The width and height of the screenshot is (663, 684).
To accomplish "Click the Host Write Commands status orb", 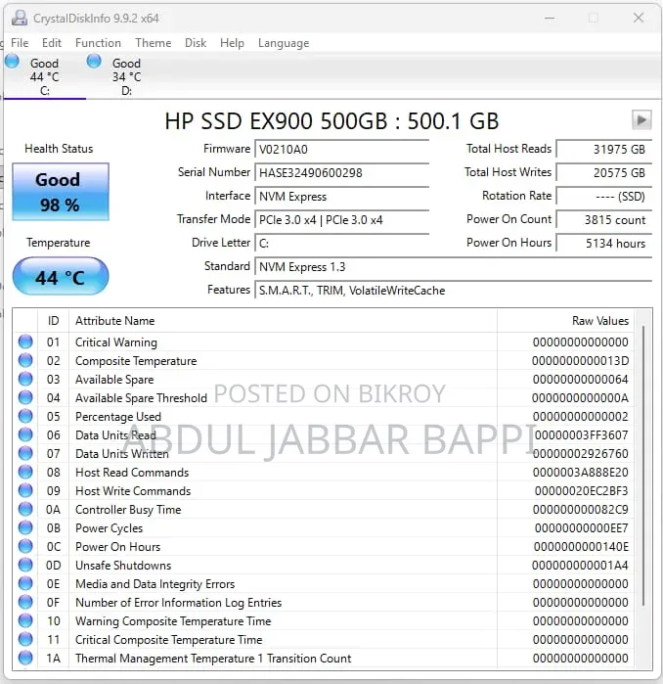I will [x=25, y=490].
